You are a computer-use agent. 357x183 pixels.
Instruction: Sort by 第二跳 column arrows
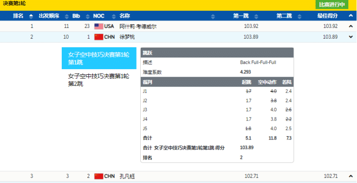pos(300,16)
